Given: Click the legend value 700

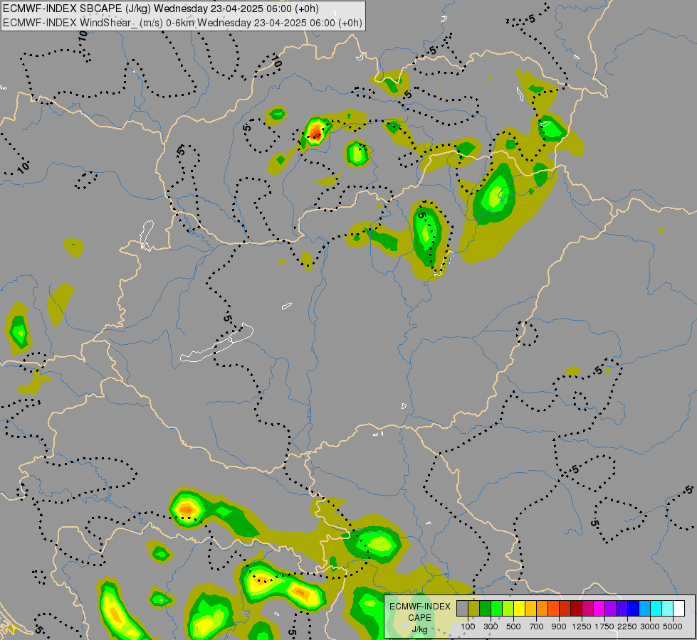Looking at the screenshot, I should pyautogui.click(x=537, y=626).
